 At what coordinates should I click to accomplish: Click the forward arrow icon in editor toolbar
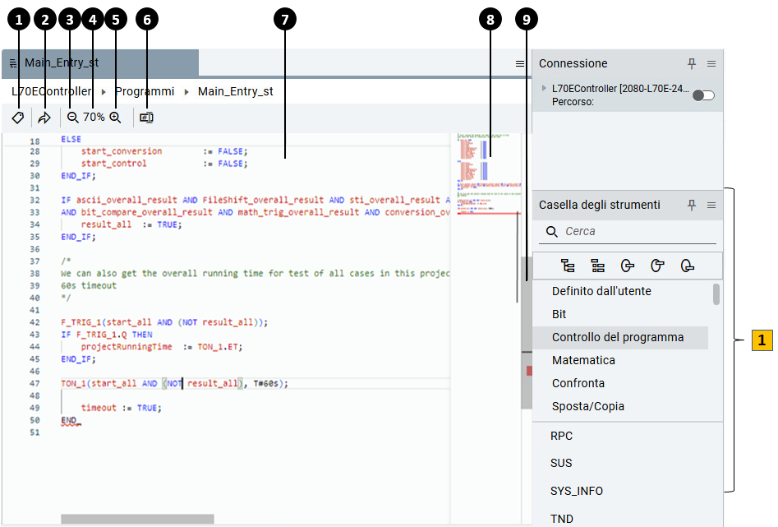[x=44, y=118]
